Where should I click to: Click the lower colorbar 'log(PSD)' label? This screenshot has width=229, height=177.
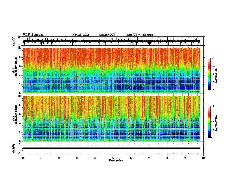[217, 123]
